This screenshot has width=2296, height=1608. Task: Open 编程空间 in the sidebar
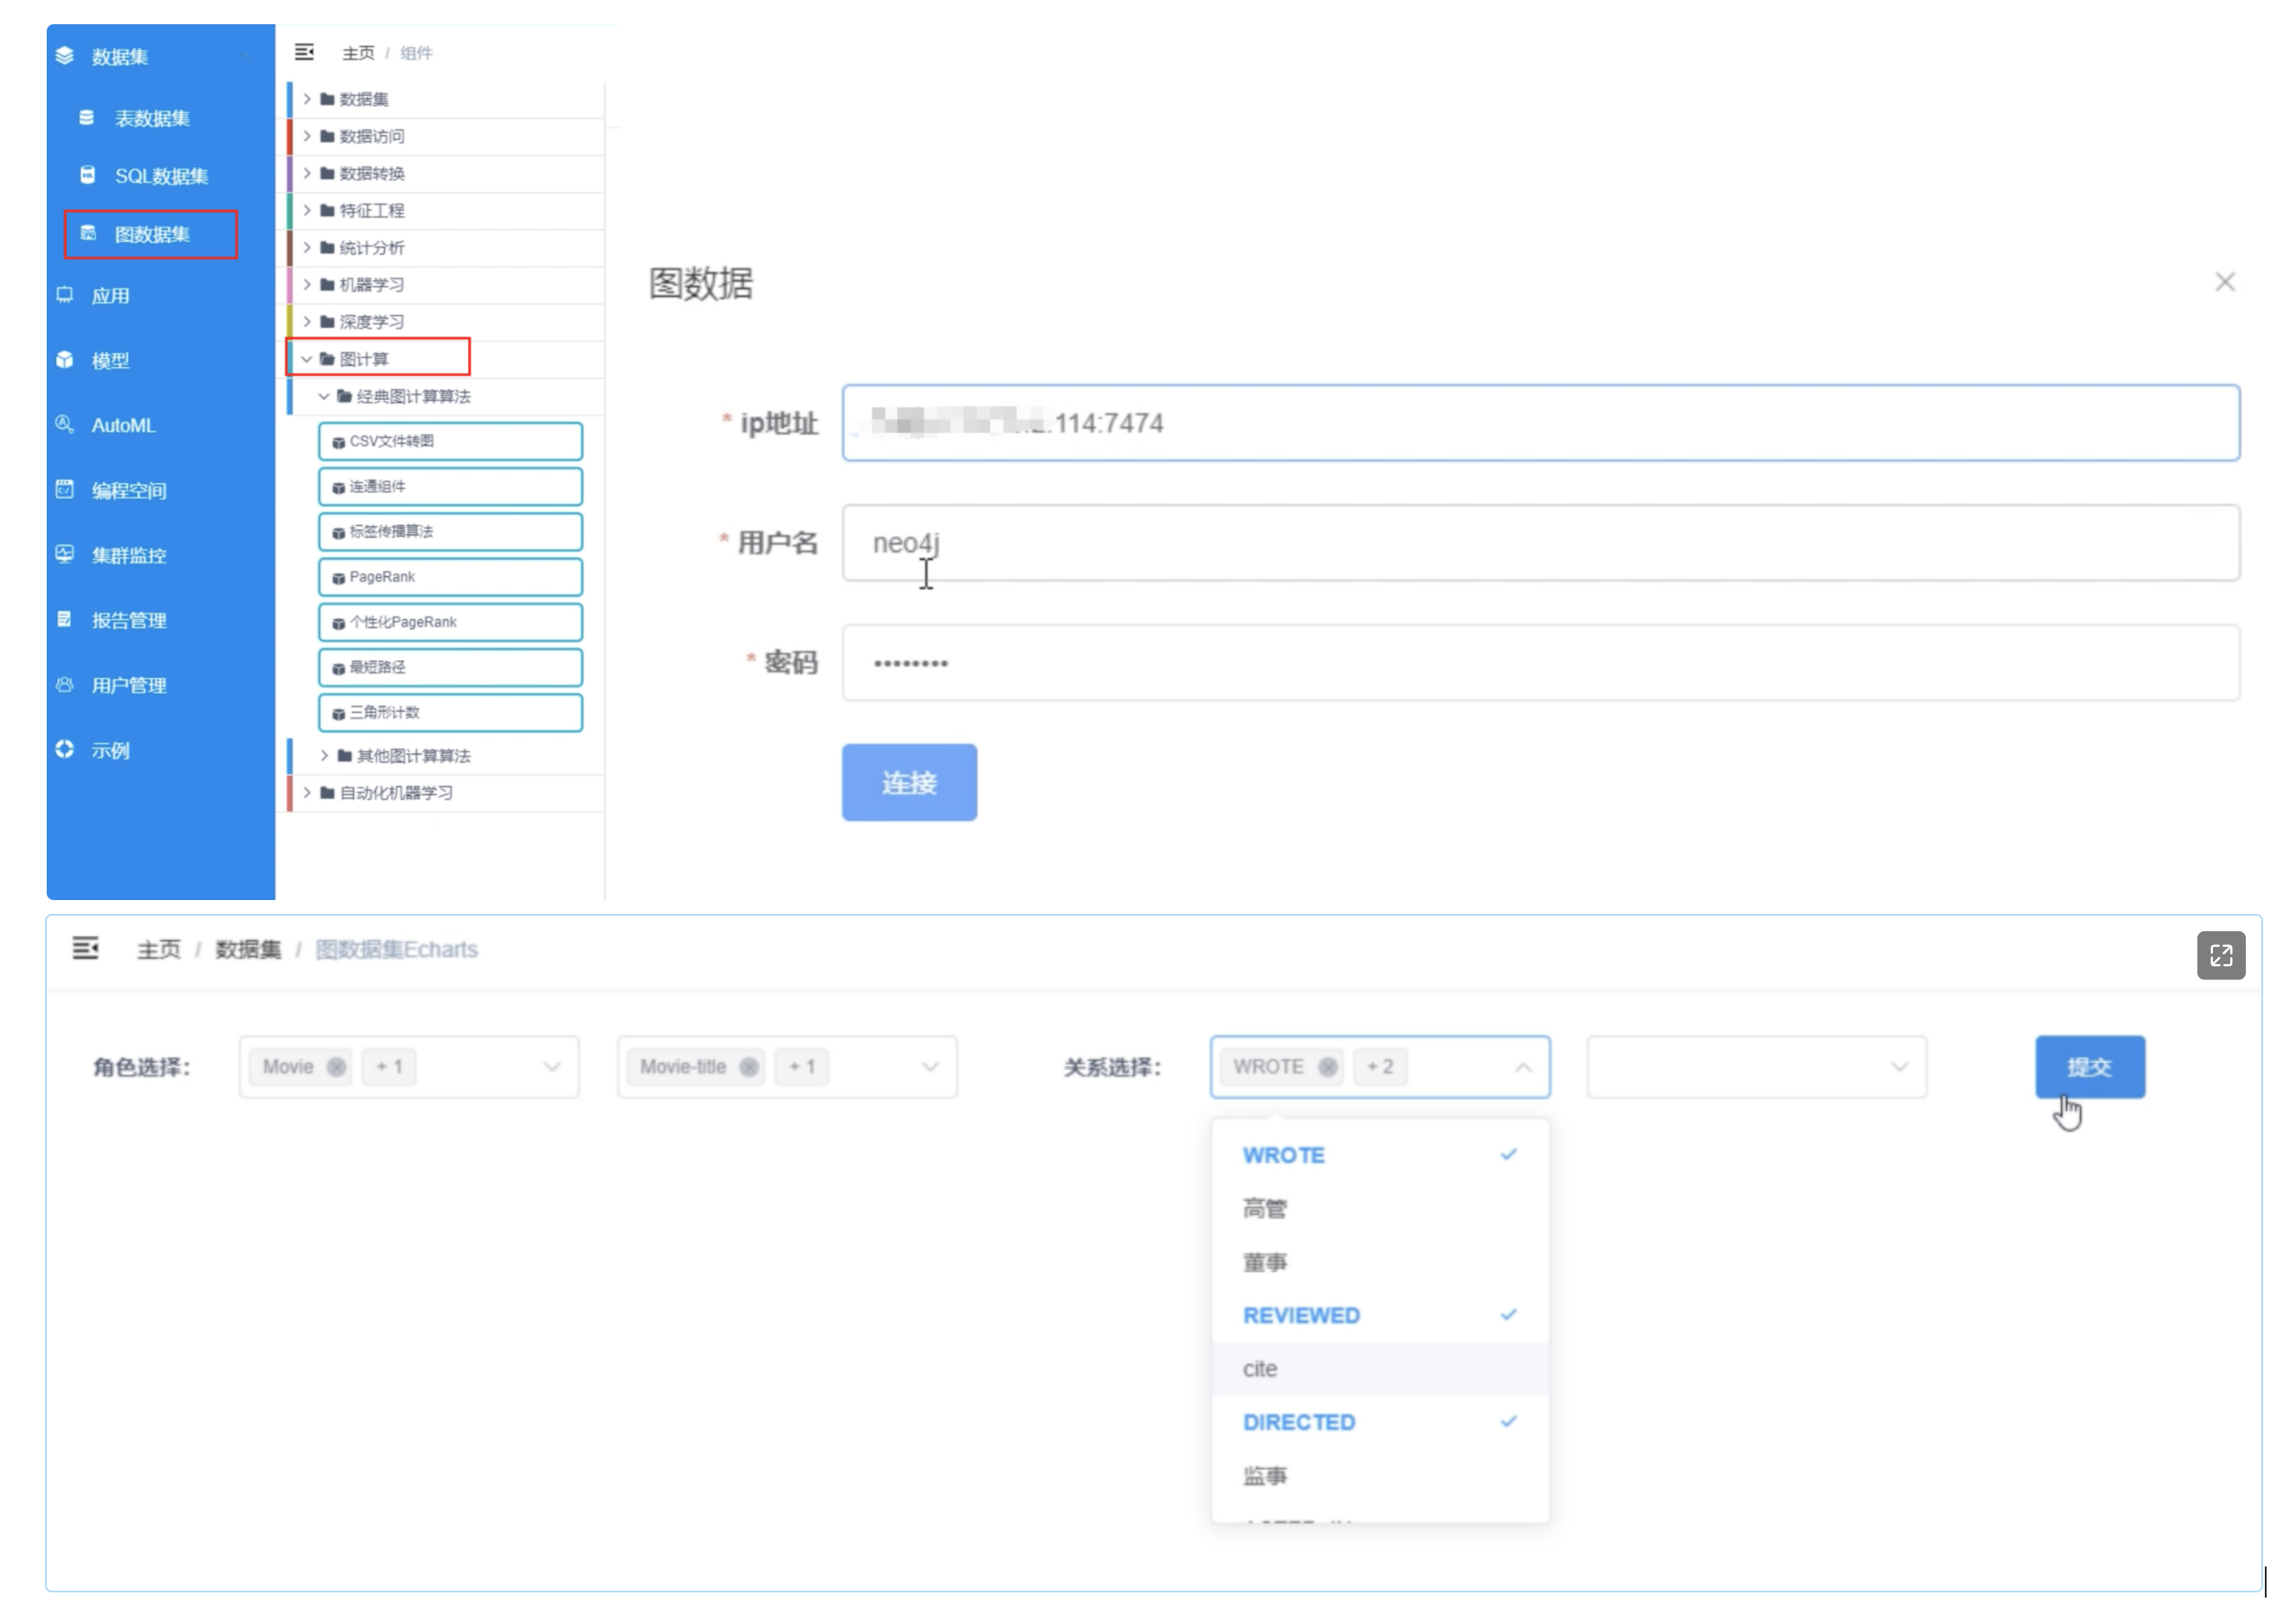pos(129,491)
